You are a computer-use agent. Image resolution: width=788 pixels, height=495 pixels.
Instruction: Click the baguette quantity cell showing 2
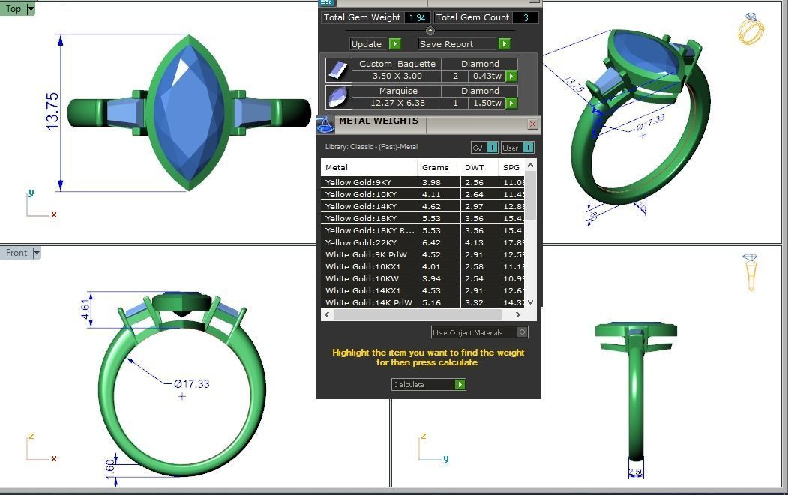click(x=455, y=76)
